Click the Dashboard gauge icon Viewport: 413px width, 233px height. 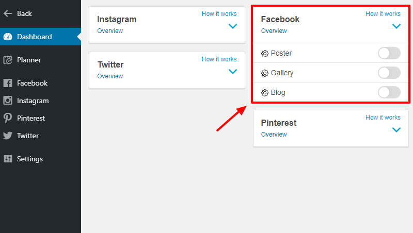pyautogui.click(x=8, y=37)
